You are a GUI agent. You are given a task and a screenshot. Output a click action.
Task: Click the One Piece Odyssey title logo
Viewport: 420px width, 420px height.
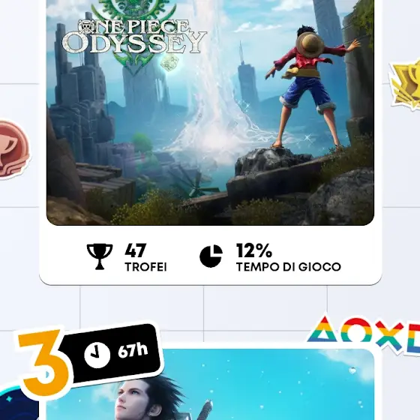tap(134, 37)
